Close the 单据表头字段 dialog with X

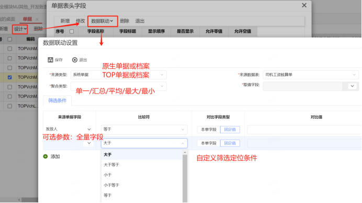pyautogui.click(x=304, y=5)
